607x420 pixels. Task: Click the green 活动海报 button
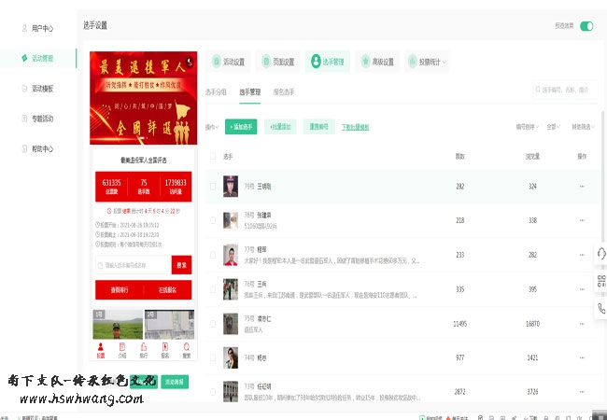click(175, 382)
